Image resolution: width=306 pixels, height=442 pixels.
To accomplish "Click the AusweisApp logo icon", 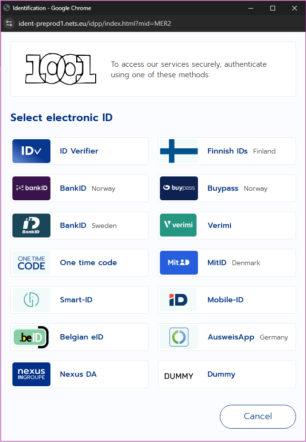I will (179, 337).
